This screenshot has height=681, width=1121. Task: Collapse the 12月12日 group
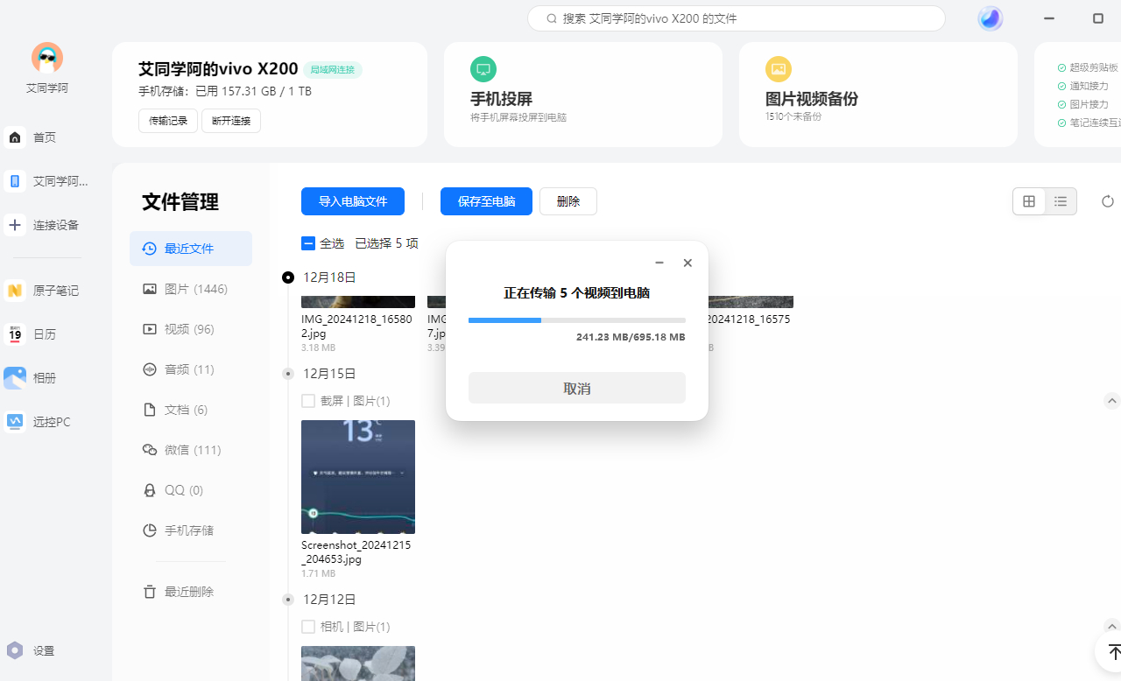pos(1112,627)
